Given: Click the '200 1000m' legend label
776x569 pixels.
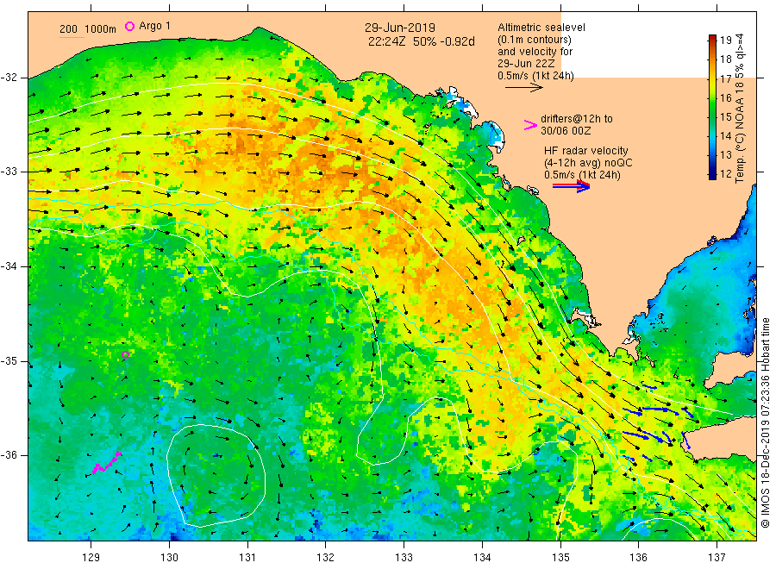Looking at the screenshot, I should (x=88, y=29).
